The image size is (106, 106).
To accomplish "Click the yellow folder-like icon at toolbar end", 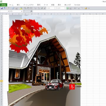I will (86, 8).
